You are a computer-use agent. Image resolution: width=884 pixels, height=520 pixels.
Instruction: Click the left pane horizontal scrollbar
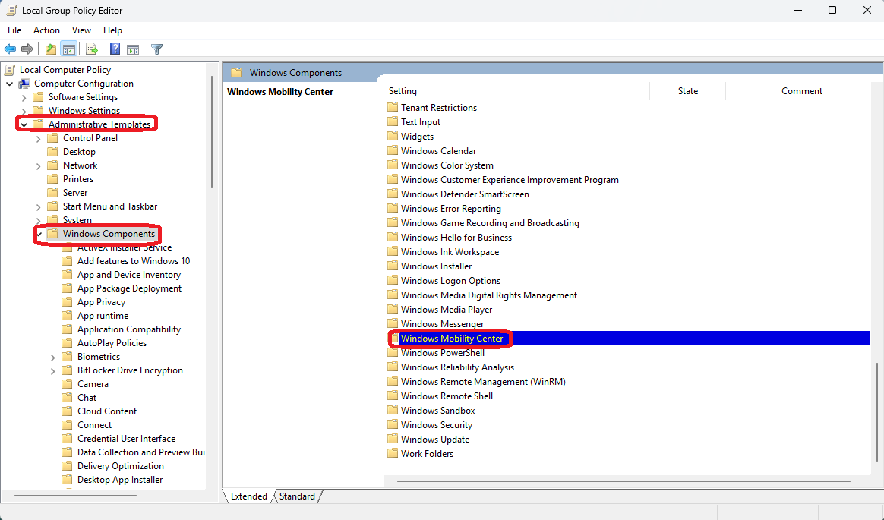point(76,496)
